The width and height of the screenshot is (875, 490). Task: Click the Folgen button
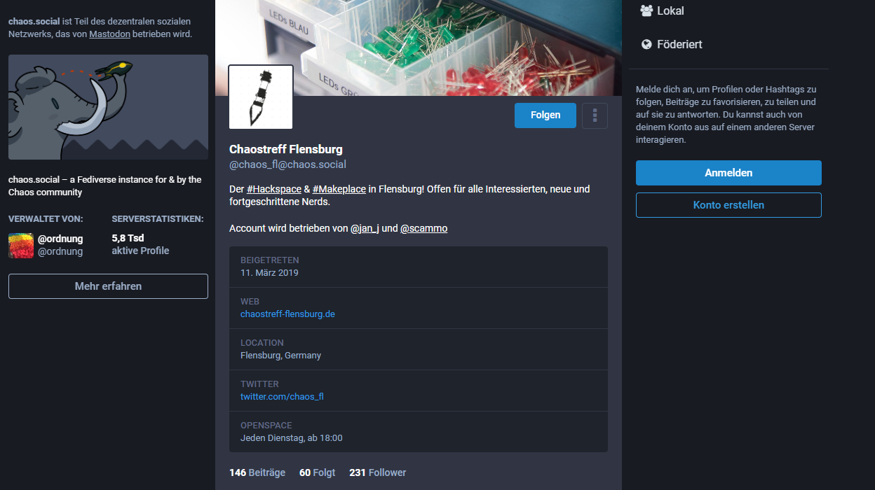545,115
